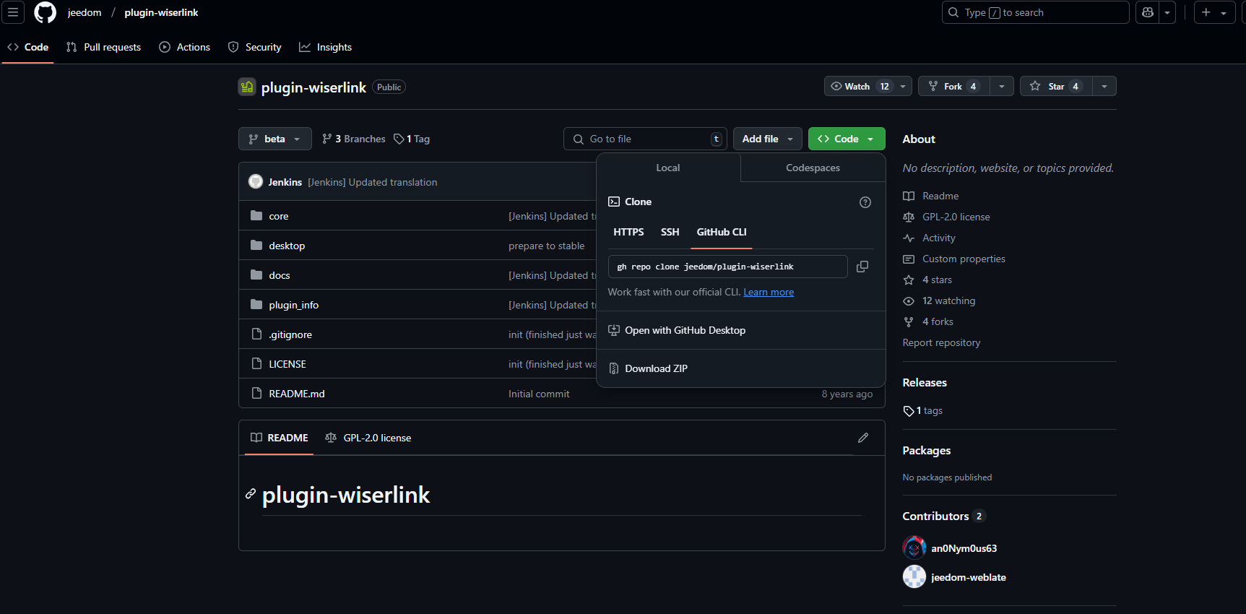This screenshot has width=1246, height=614.
Task: Click the Go to file search field
Action: [x=645, y=139]
